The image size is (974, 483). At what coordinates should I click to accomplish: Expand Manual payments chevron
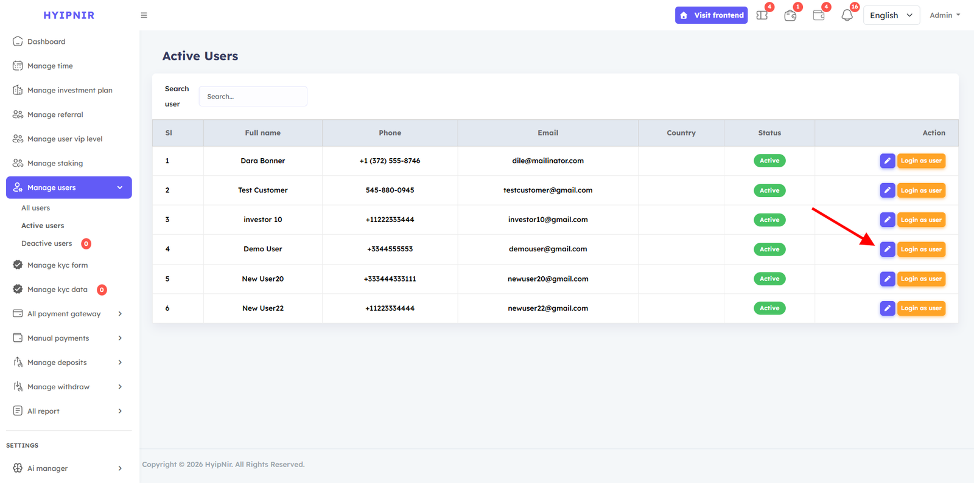[120, 338]
